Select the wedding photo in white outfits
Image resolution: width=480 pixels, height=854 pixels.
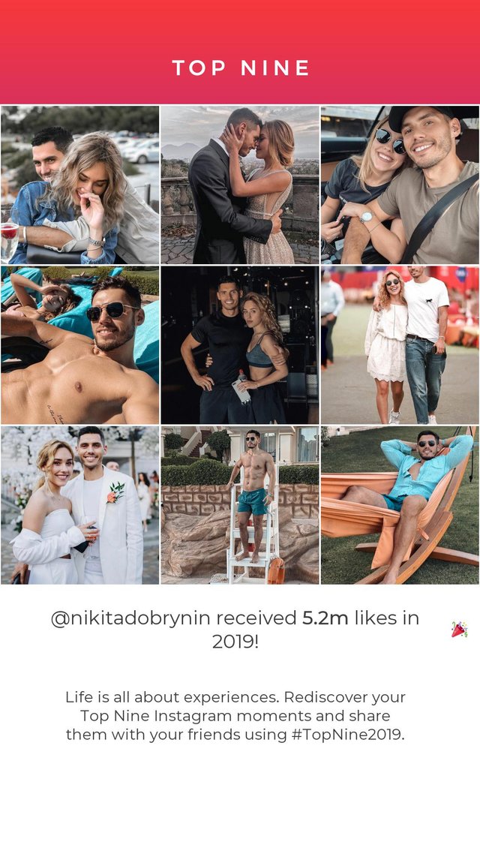[80, 506]
